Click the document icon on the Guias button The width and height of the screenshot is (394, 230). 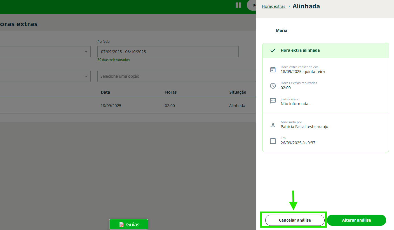121,225
